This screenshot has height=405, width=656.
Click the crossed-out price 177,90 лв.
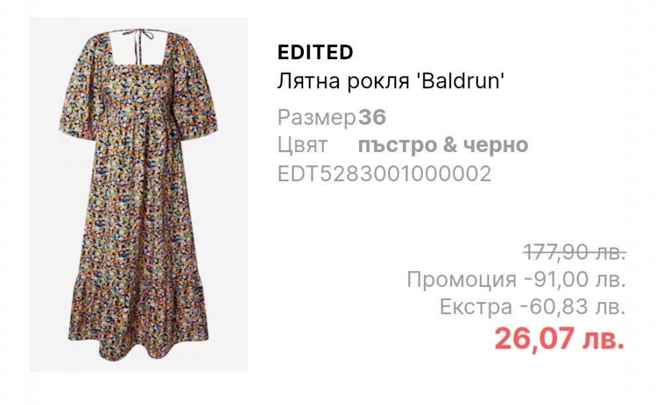575,252
